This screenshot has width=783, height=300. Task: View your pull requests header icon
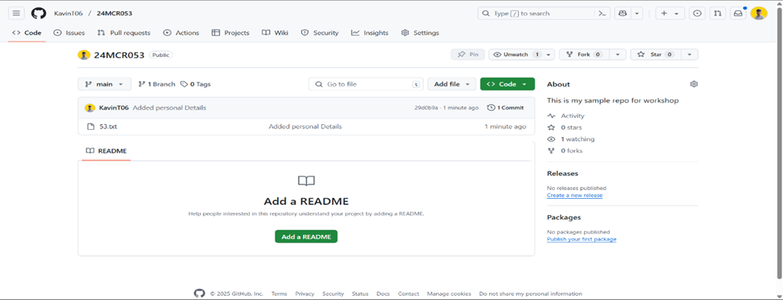click(718, 14)
